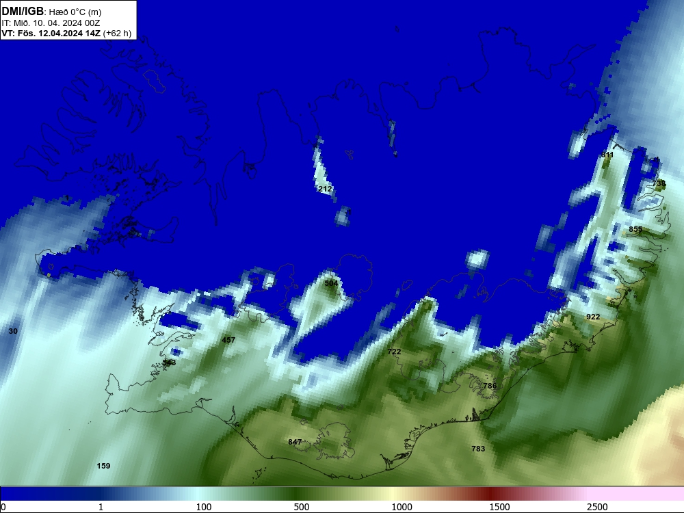
Task: Click the 500 label on the color scale
Action: [x=302, y=507]
